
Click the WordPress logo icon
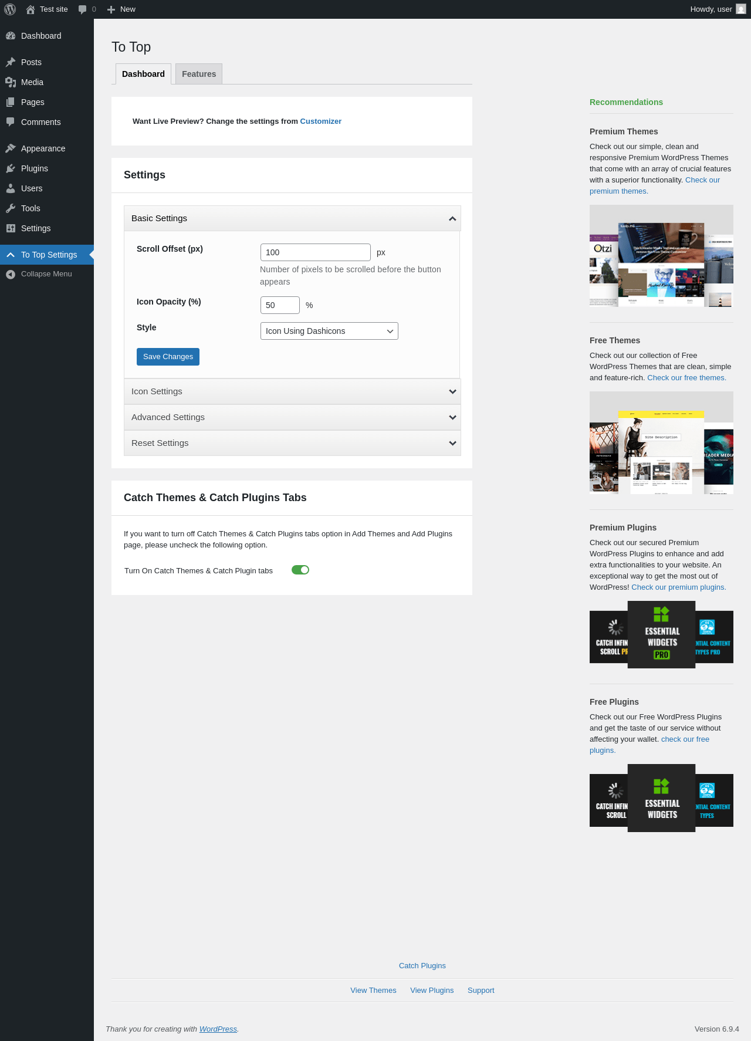click(10, 9)
